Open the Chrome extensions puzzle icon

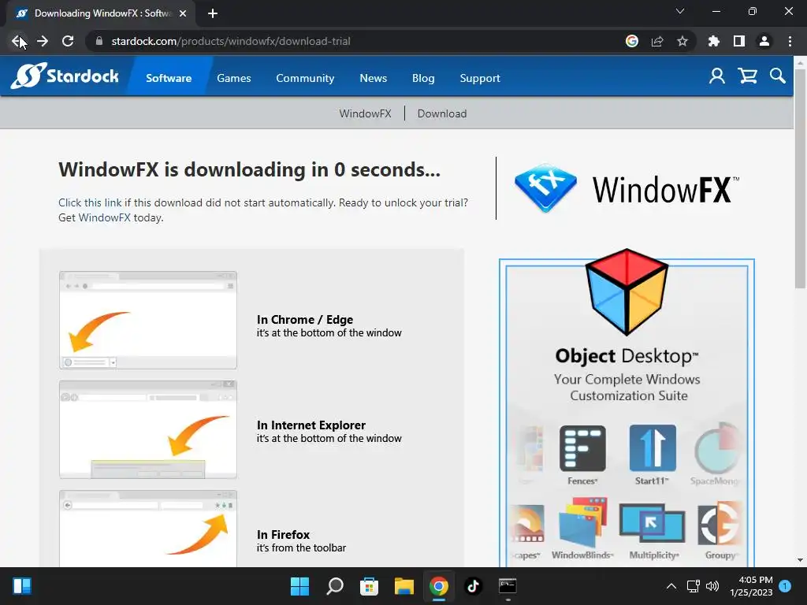point(714,41)
